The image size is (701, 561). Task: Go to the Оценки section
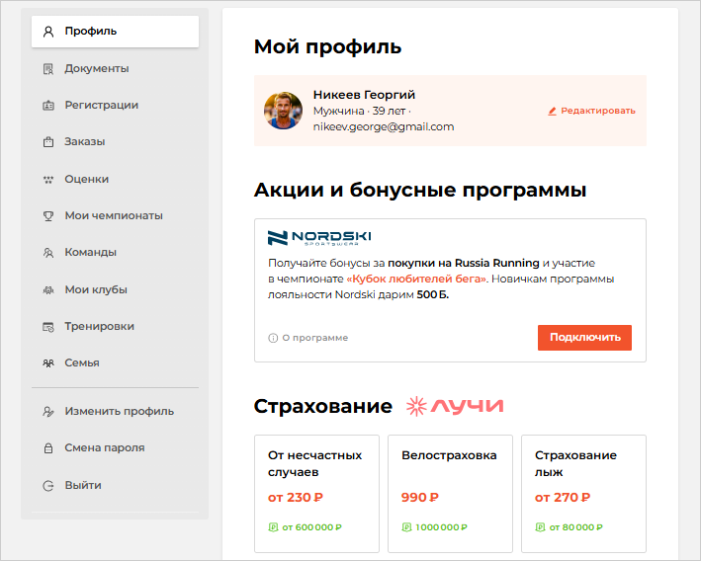87,180
